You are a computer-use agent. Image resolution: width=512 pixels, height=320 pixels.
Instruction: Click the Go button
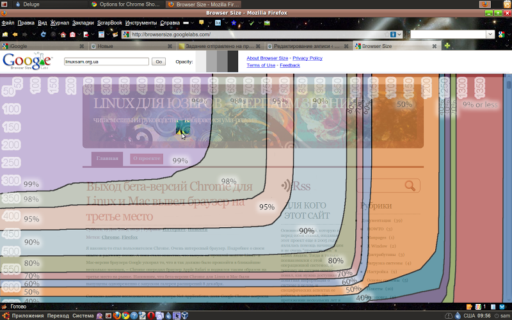click(x=159, y=61)
